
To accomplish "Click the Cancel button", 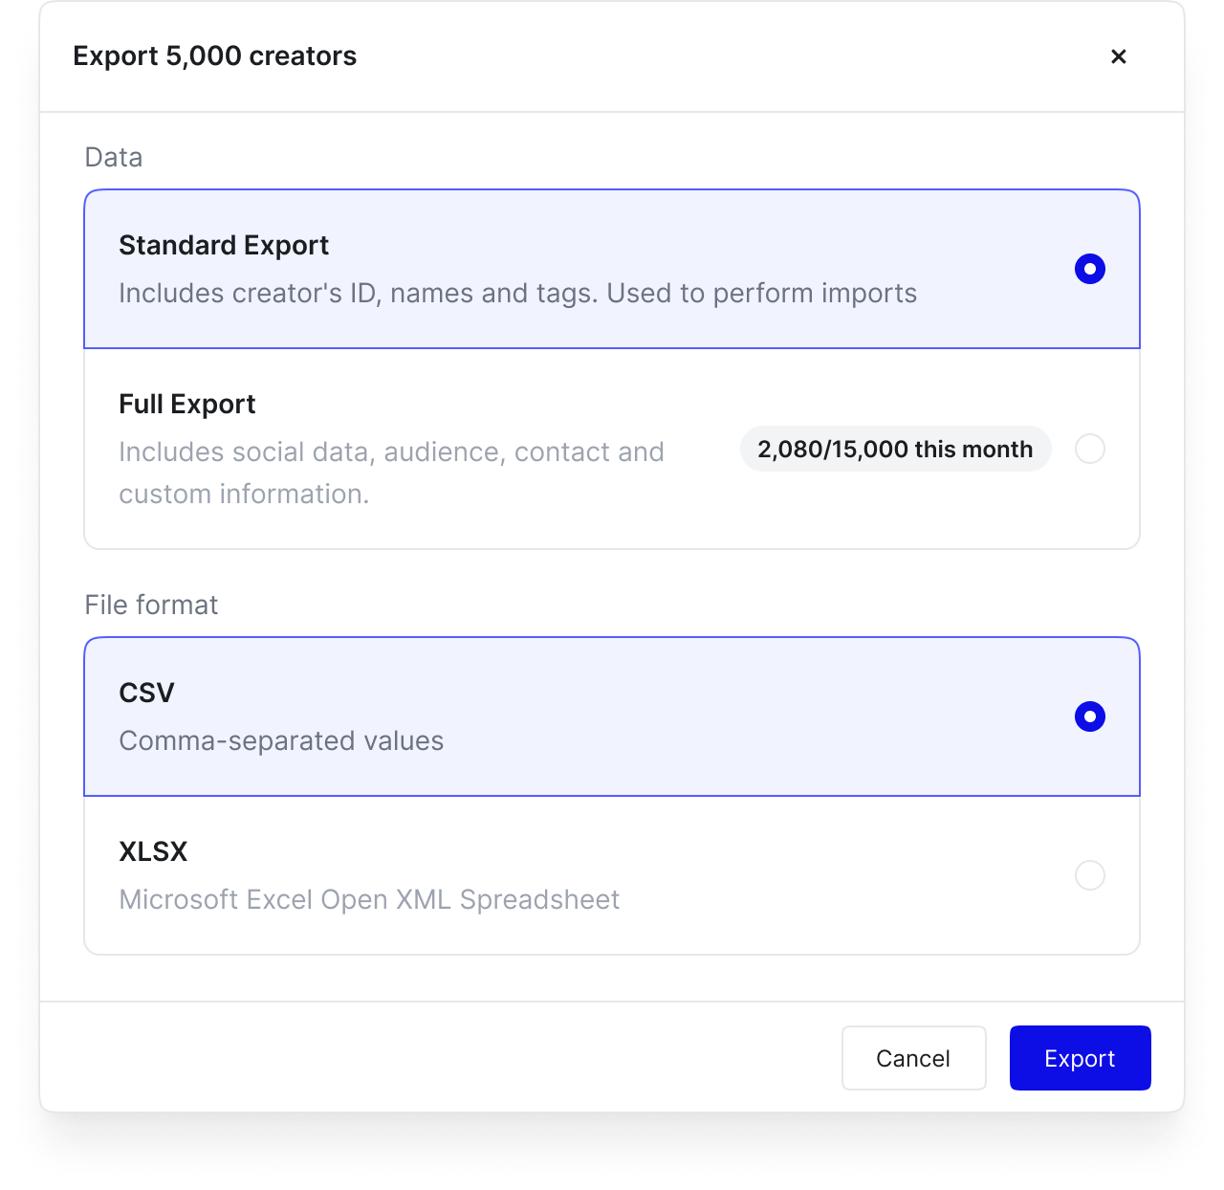I will pyautogui.click(x=913, y=1058).
